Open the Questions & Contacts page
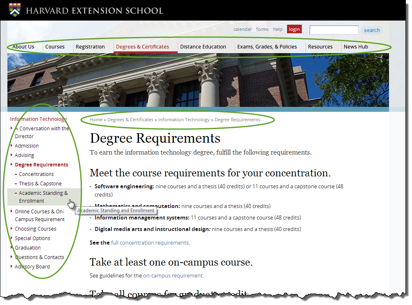Screen dimensions: 412x305 (x=39, y=257)
